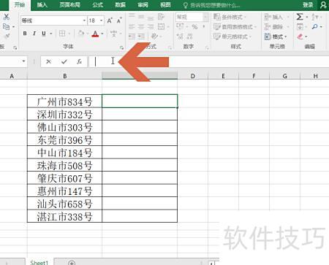Image resolution: width=329 pixels, height=265 pixels.
Task: Click the Align Right icon
Action: [x=151, y=26]
